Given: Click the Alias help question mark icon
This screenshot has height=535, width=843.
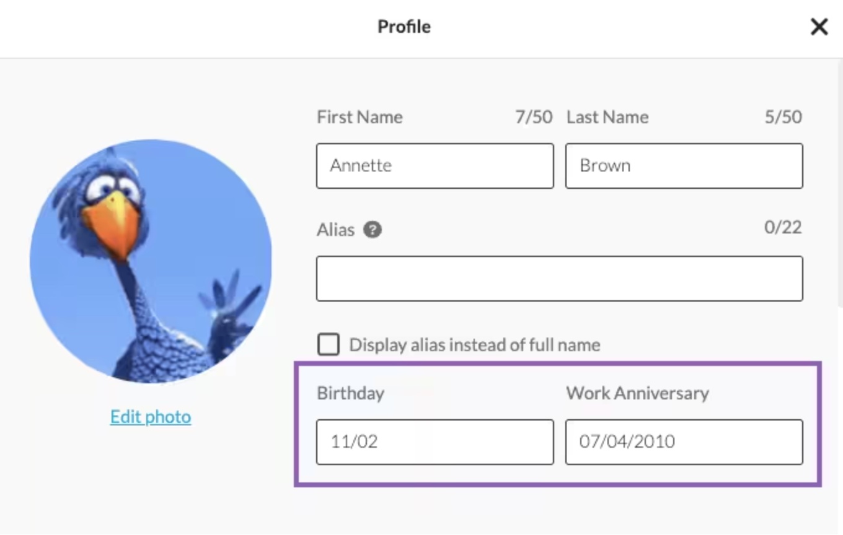Looking at the screenshot, I should [x=373, y=229].
